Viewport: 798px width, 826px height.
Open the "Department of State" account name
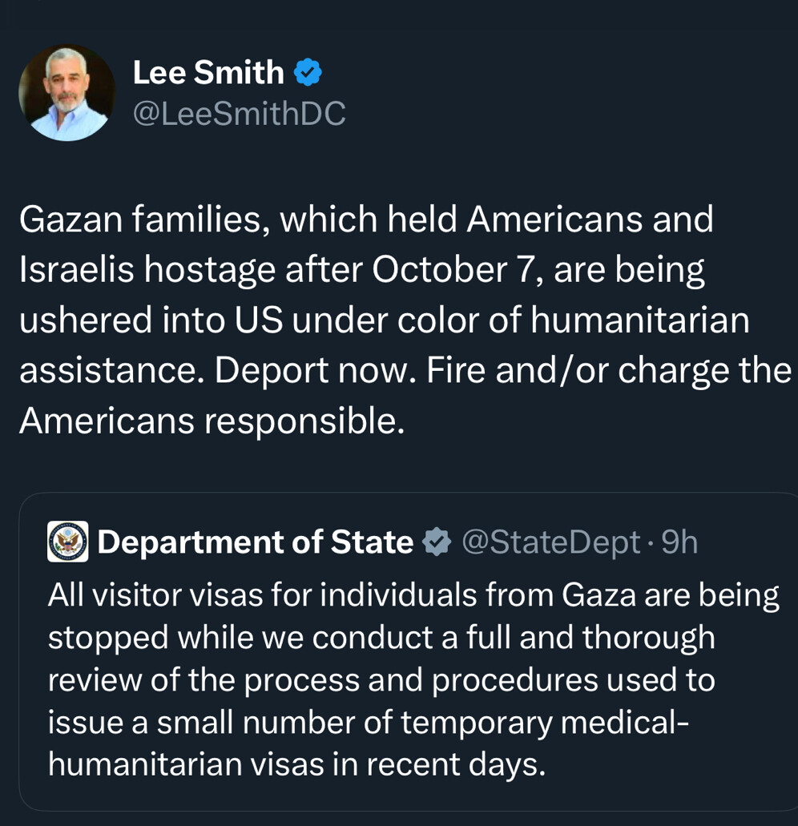pos(255,542)
